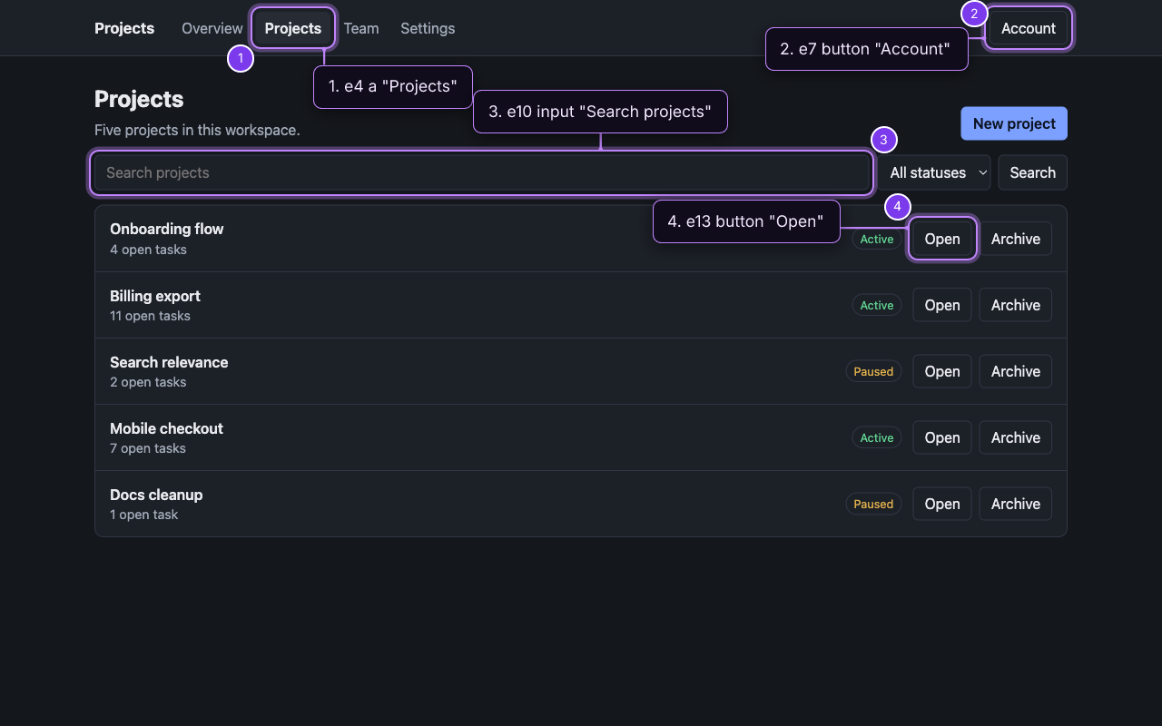Click the Active badge on Mobile checkout
The height and width of the screenshot is (726, 1162).
click(x=877, y=437)
